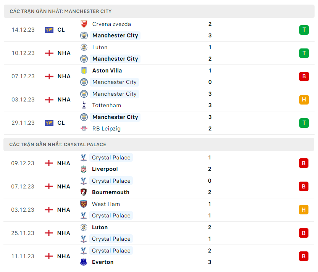Click the 29.11.23 match date
Screen dimensions: 318x272
pyautogui.click(x=23, y=123)
